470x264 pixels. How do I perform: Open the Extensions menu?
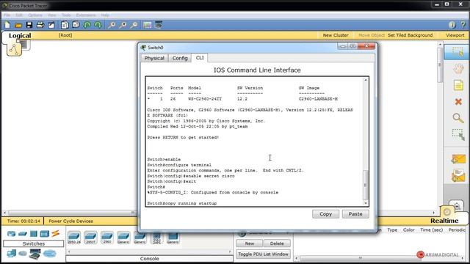(x=86, y=15)
